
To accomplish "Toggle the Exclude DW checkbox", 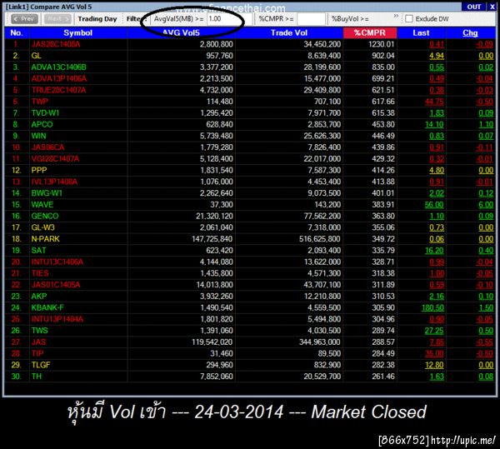I will click(x=409, y=19).
